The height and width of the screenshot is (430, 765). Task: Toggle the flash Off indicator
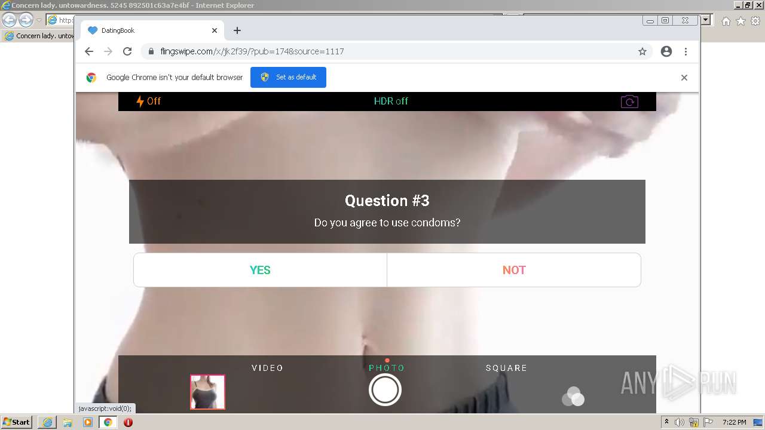(148, 101)
